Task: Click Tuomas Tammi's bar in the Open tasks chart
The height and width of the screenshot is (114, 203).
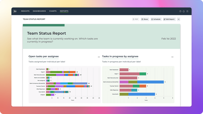Action: [x=68, y=86]
